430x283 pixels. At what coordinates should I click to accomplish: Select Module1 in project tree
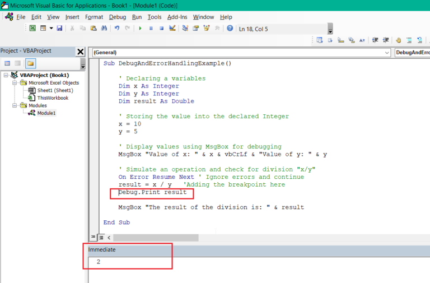coord(46,113)
